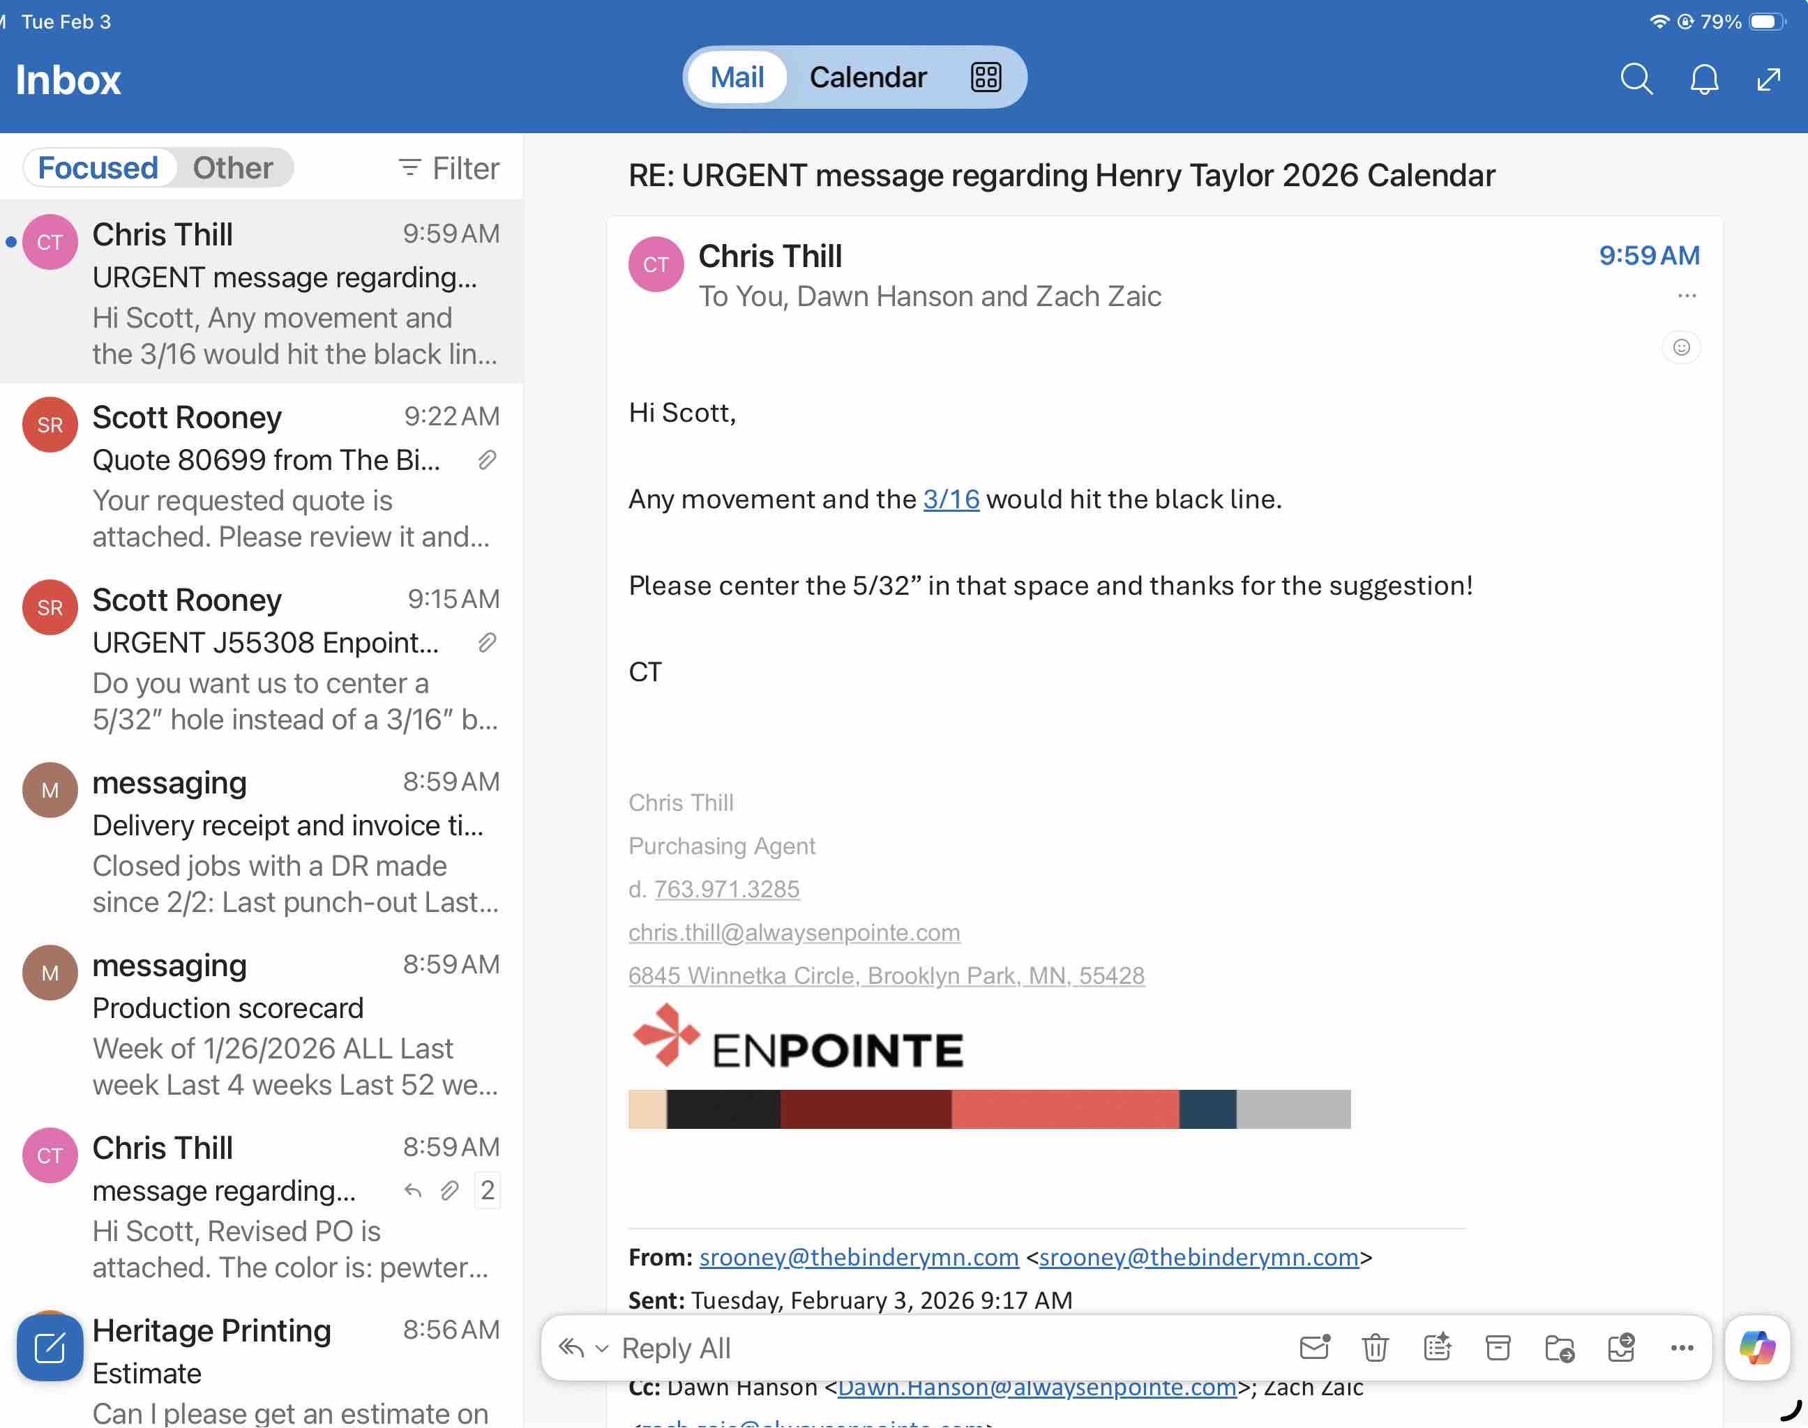Mark message as unread envelope icon
The image size is (1808, 1428).
1315,1348
